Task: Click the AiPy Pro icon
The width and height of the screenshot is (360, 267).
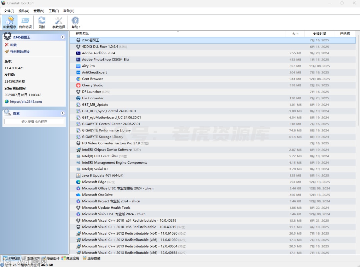Action: (x=78, y=66)
